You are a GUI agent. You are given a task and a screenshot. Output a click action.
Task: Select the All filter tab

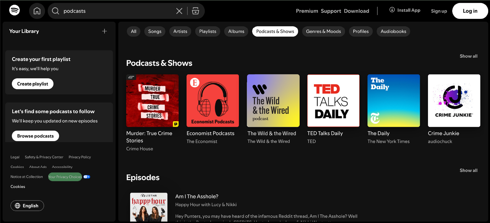(x=133, y=31)
